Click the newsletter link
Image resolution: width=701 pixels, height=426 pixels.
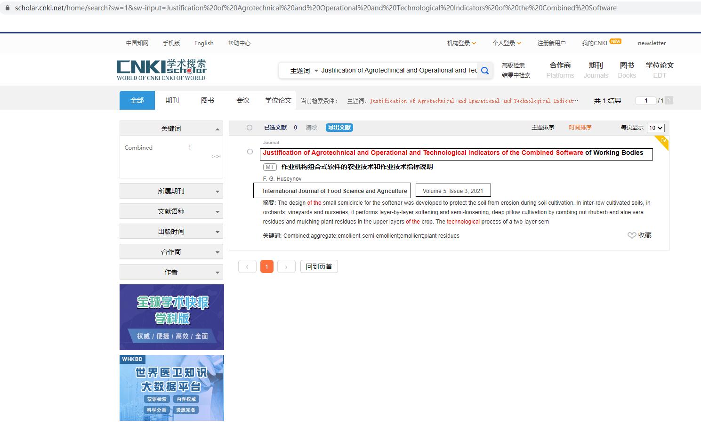click(x=652, y=43)
